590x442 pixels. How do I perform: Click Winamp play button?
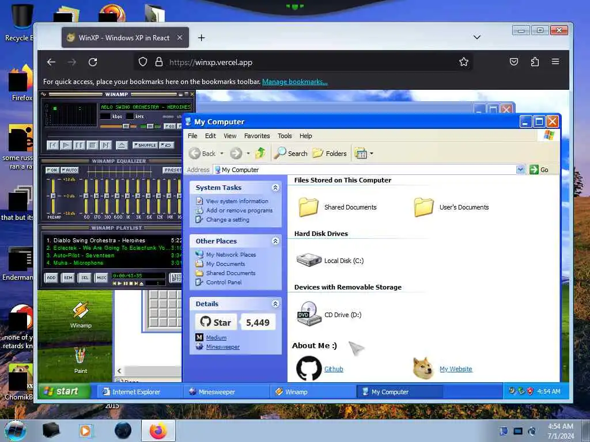(x=66, y=144)
